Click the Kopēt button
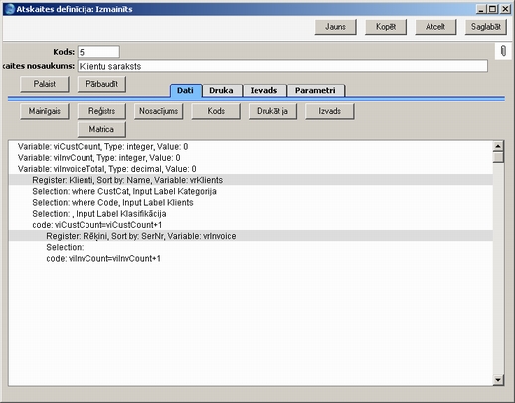Image resolution: width=515 pixels, height=403 pixels. click(x=386, y=27)
